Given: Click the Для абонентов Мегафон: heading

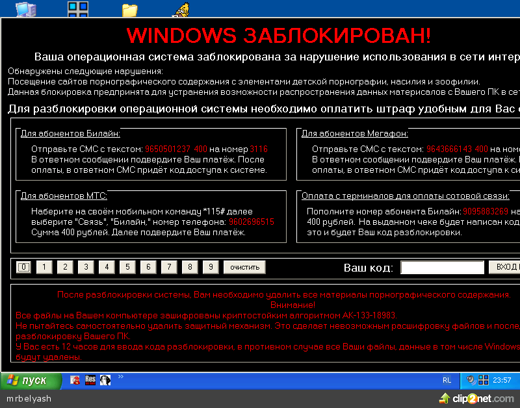Looking at the screenshot, I should (354, 134).
